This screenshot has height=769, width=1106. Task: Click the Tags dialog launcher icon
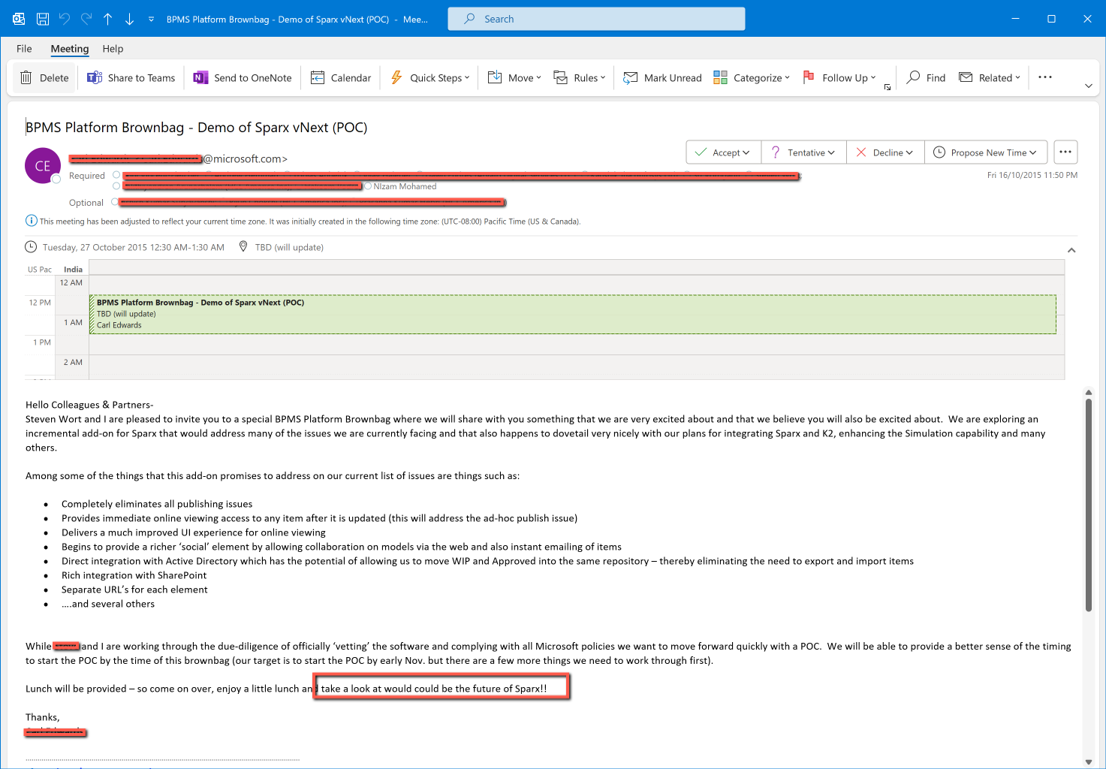tap(888, 88)
